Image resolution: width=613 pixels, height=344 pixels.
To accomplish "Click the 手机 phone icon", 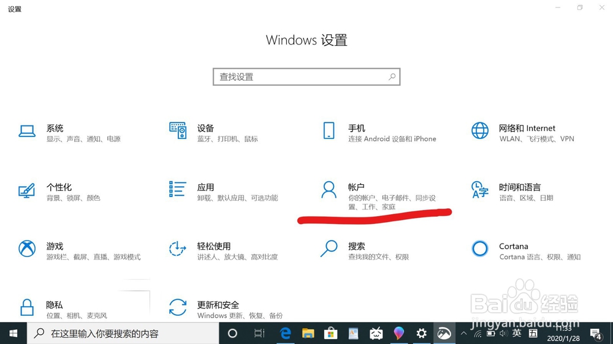I will coord(329,130).
